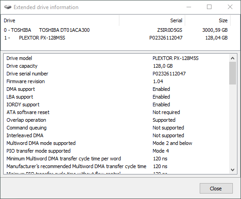Screen dimensions: 241x199
Task: Click the 128,04 GB size cell
Action: click(216, 38)
